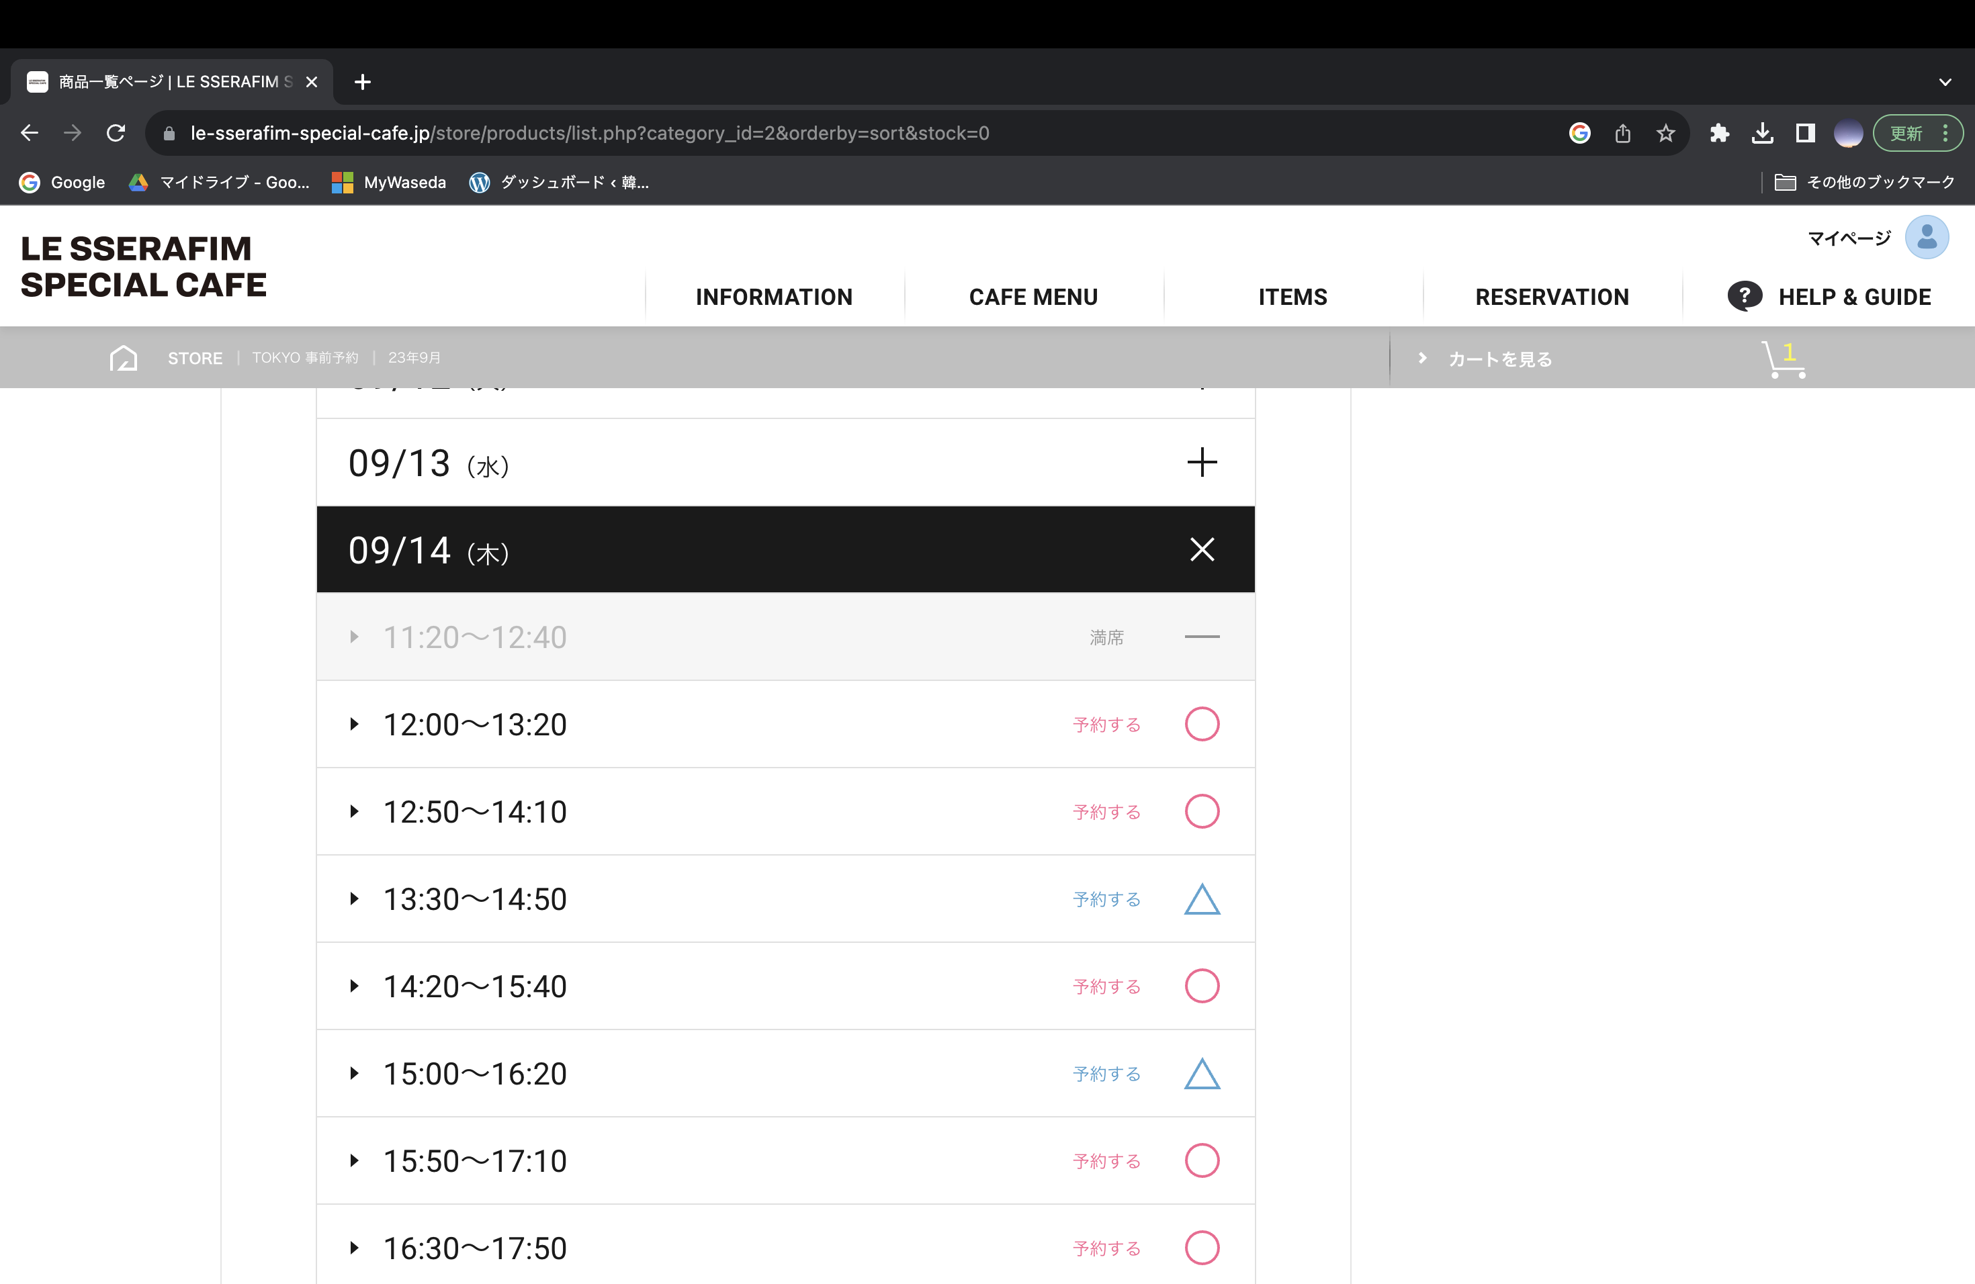Viewport: 1975px width, 1284px height.
Task: Select the circle for 12:00～13:20 slot
Action: (1202, 724)
